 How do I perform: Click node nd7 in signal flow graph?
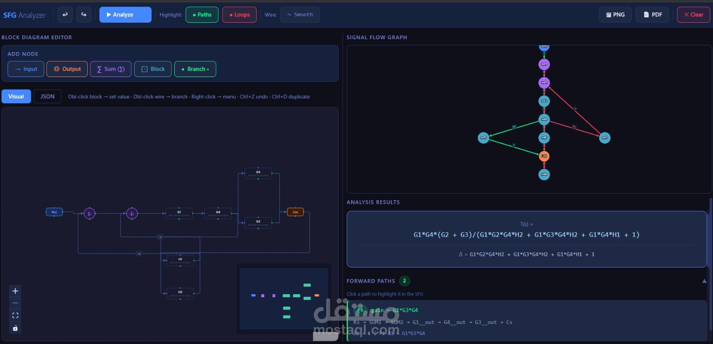[x=605, y=138]
